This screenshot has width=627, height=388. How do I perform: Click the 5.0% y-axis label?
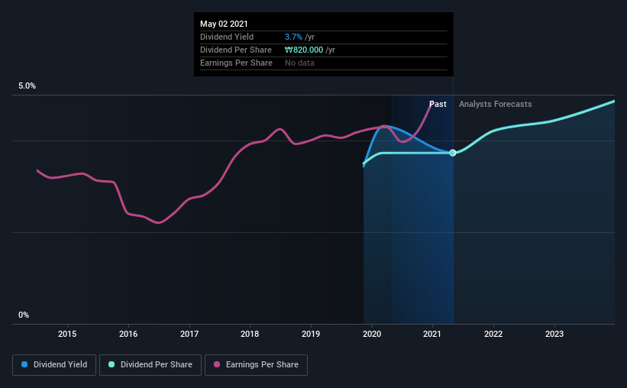27,86
